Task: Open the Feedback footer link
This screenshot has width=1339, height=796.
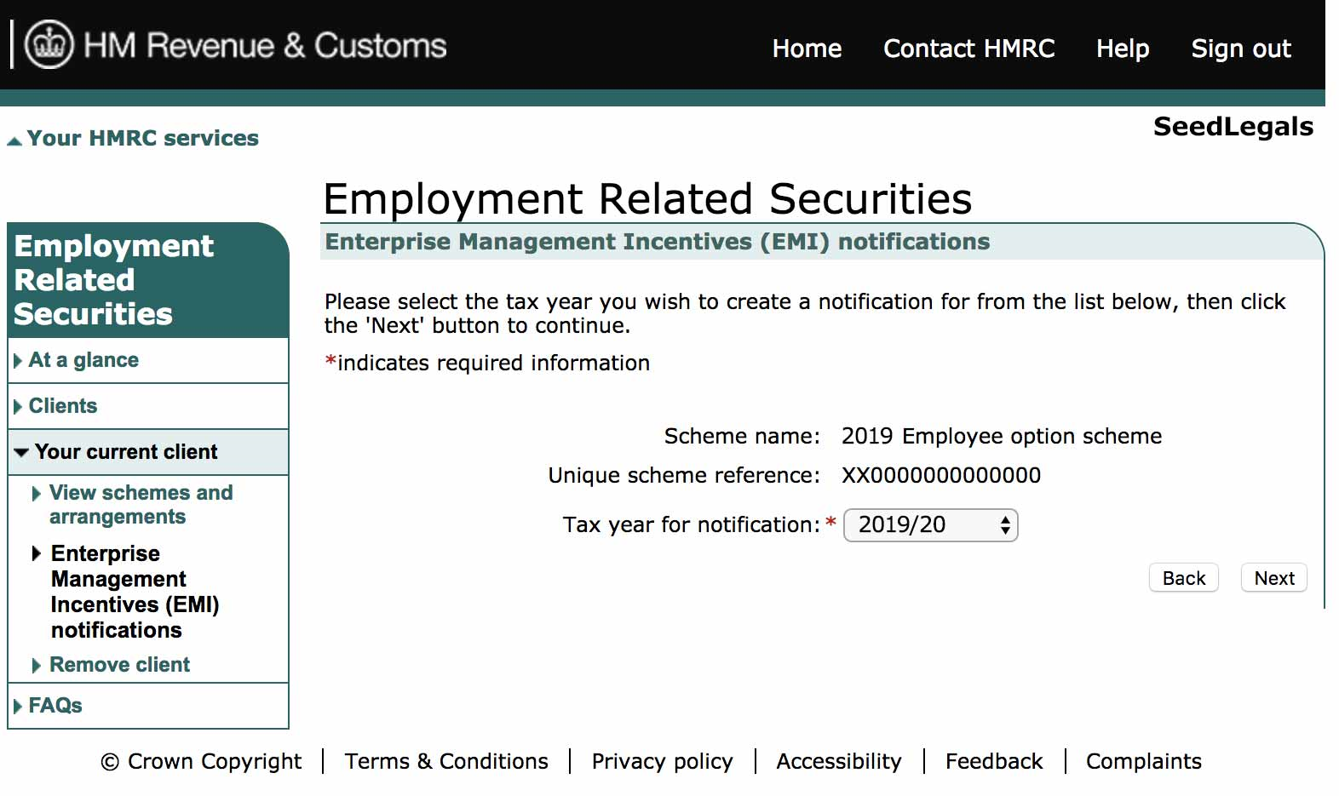Action: point(993,761)
